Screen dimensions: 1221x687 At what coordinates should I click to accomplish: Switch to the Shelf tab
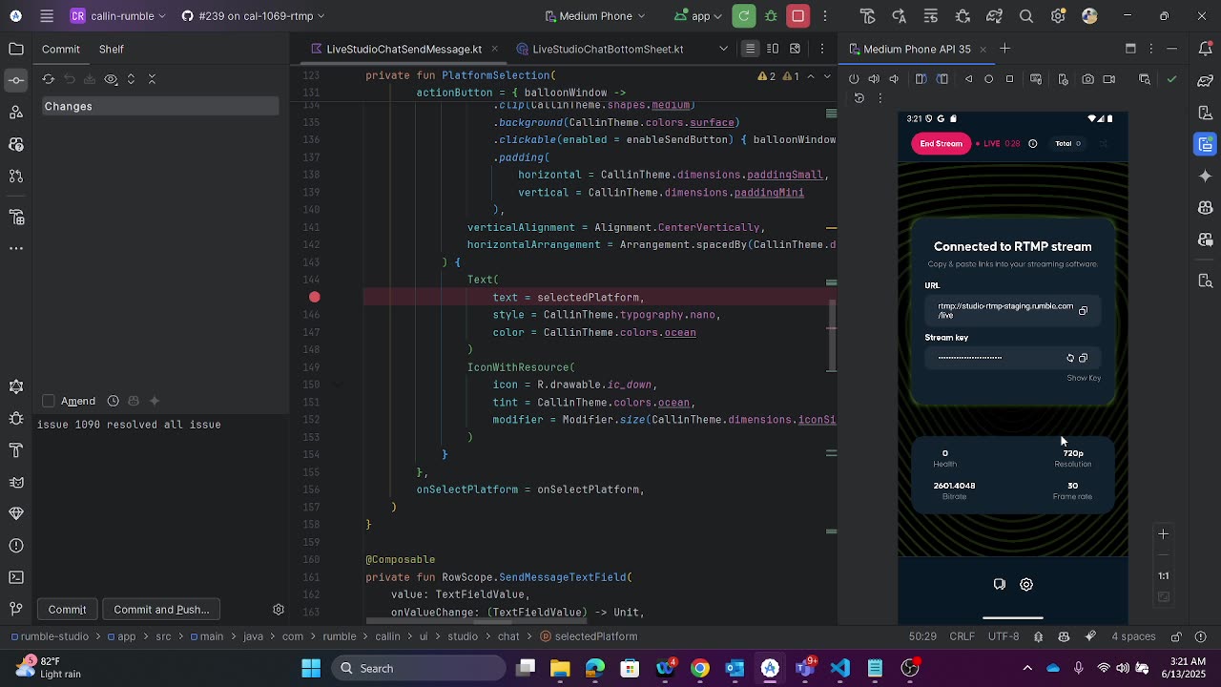[112, 49]
